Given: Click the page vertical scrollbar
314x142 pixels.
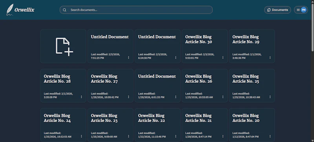Looking at the screenshot, I should pyautogui.click(x=312, y=27).
